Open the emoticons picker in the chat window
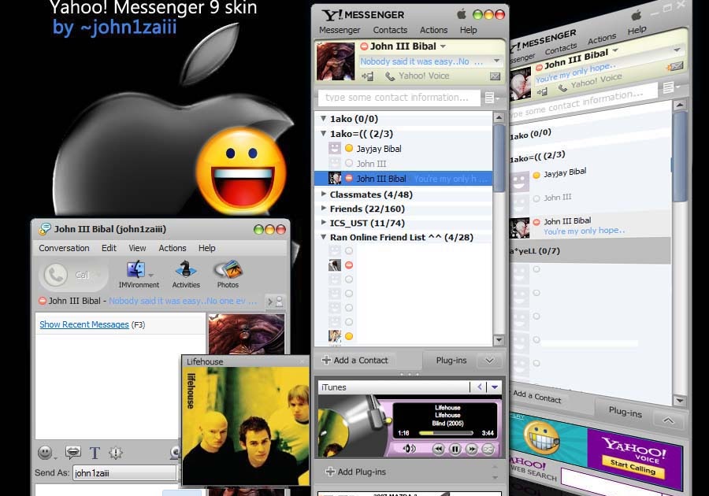This screenshot has height=496, width=709. [45, 452]
